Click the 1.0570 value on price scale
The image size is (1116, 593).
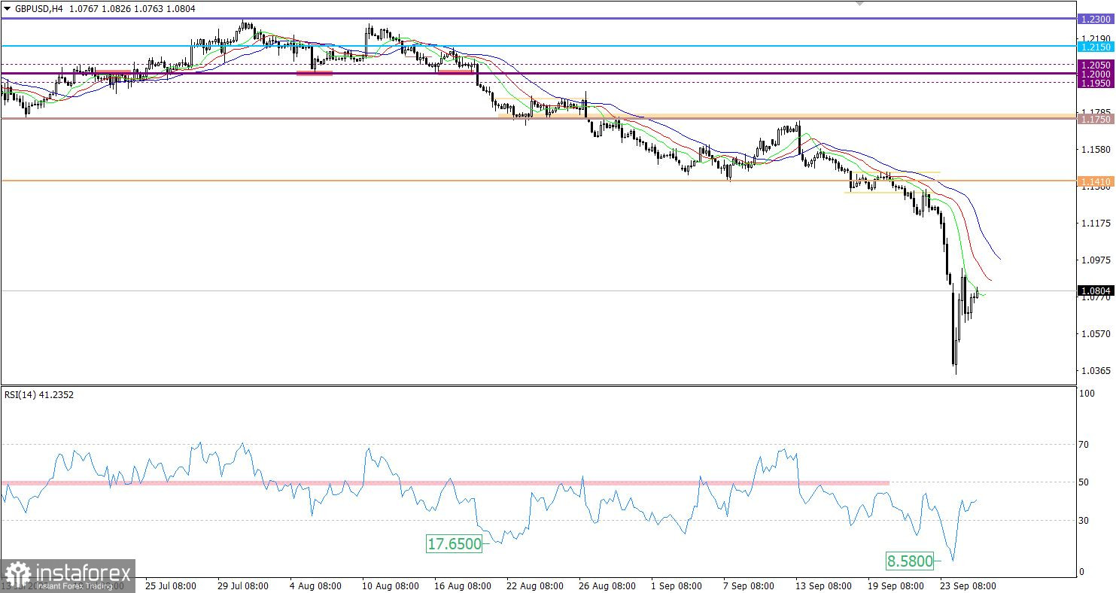pos(1096,333)
